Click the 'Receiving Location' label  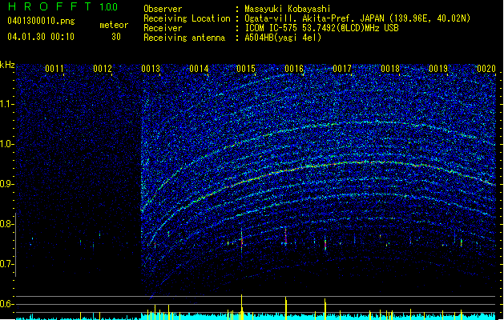pos(187,18)
